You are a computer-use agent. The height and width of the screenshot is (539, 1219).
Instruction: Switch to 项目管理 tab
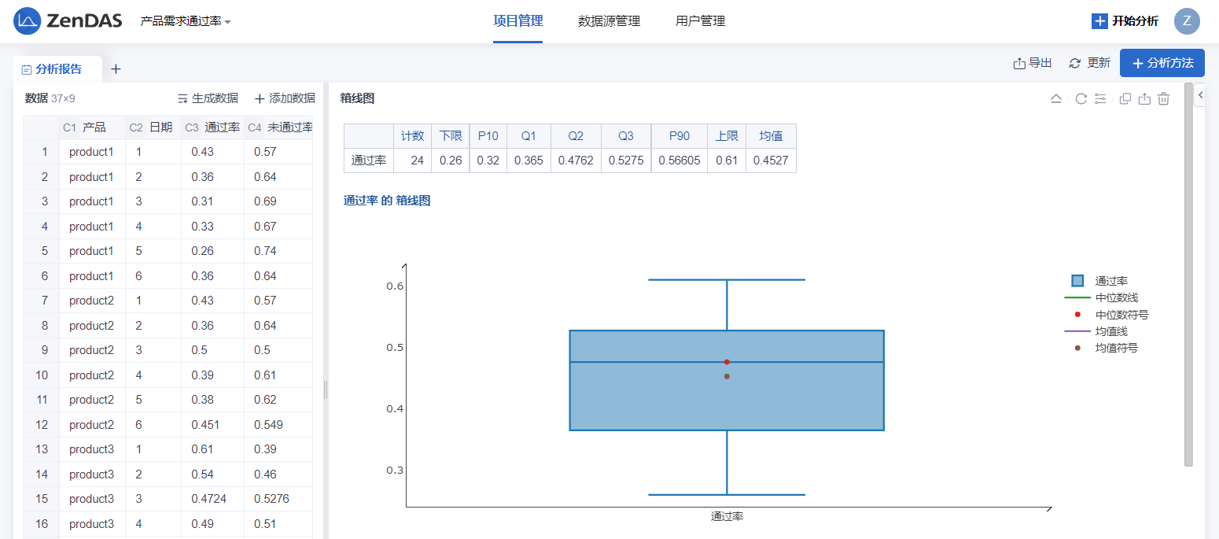point(517,21)
